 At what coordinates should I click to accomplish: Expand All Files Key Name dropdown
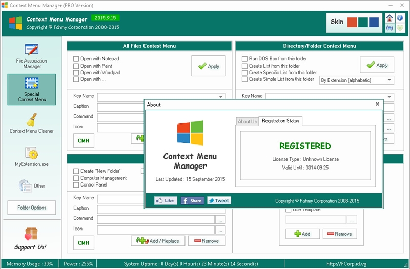[x=221, y=97]
